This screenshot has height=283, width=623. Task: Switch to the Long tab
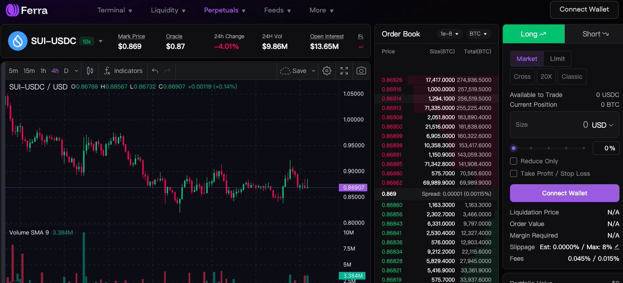pos(533,34)
